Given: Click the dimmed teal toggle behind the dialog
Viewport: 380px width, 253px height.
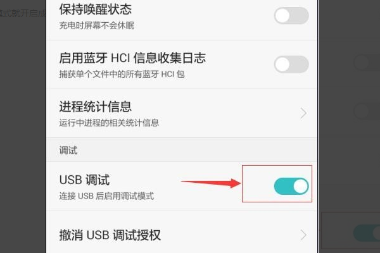Looking at the screenshot, I should click(x=367, y=233).
